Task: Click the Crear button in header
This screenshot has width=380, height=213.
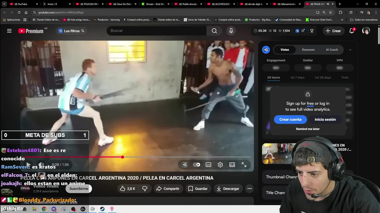Action: click(333, 31)
